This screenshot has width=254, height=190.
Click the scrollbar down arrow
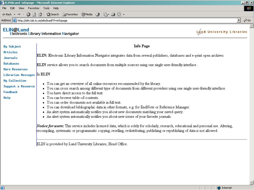coord(251,183)
